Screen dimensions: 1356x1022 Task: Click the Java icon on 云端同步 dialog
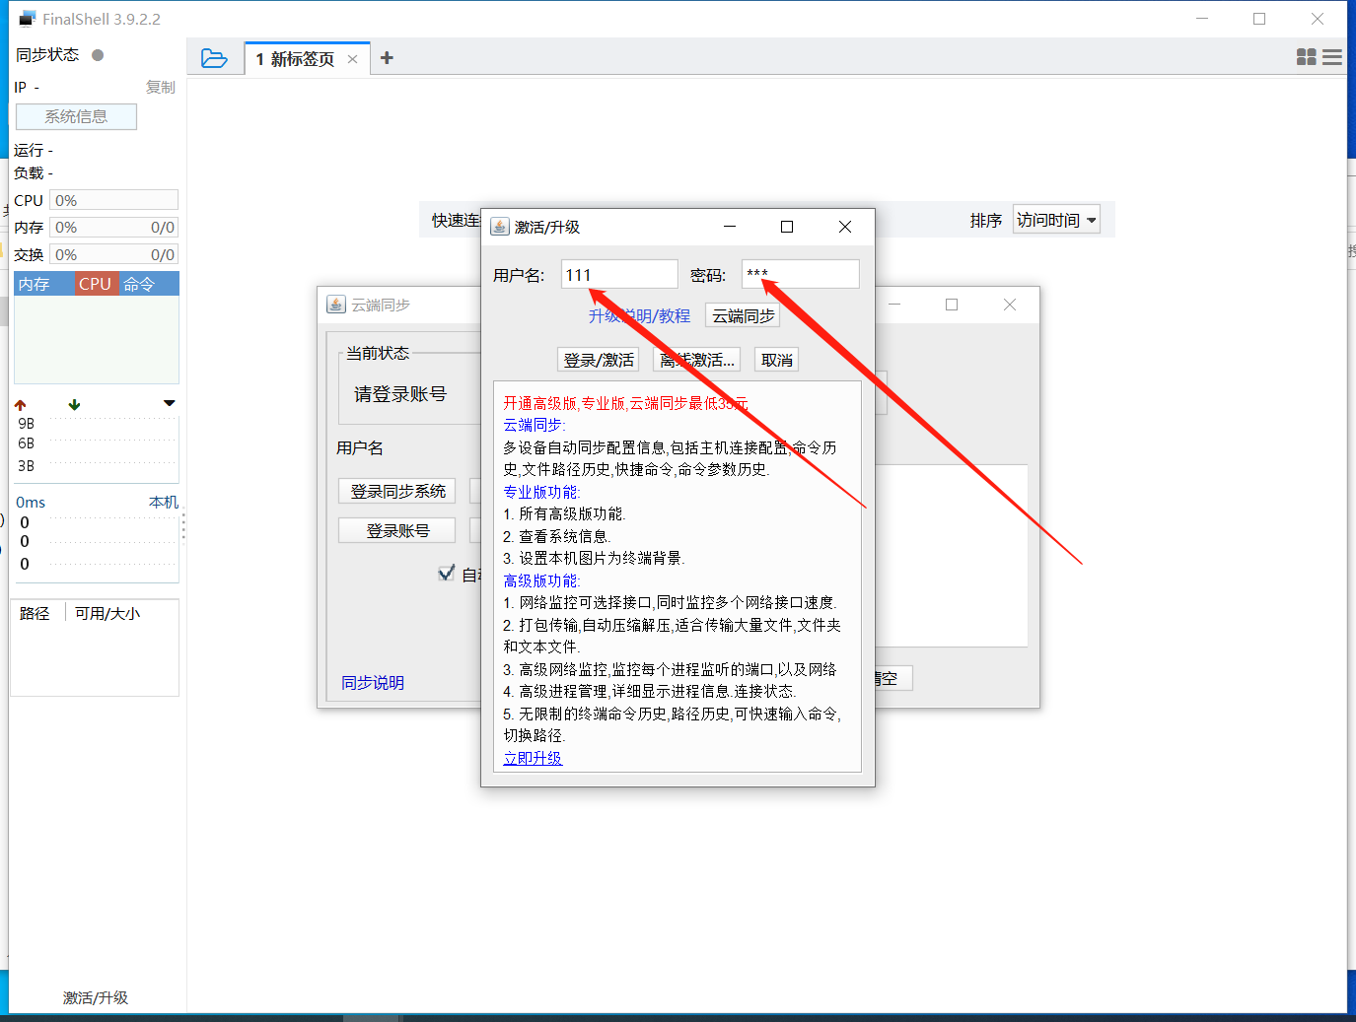[335, 304]
